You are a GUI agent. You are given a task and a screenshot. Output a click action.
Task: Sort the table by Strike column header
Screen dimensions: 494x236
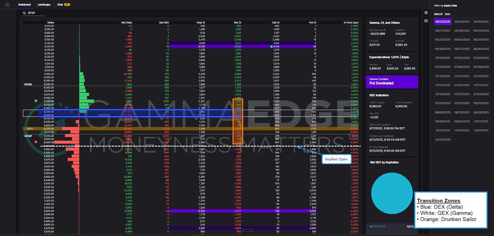(50, 22)
